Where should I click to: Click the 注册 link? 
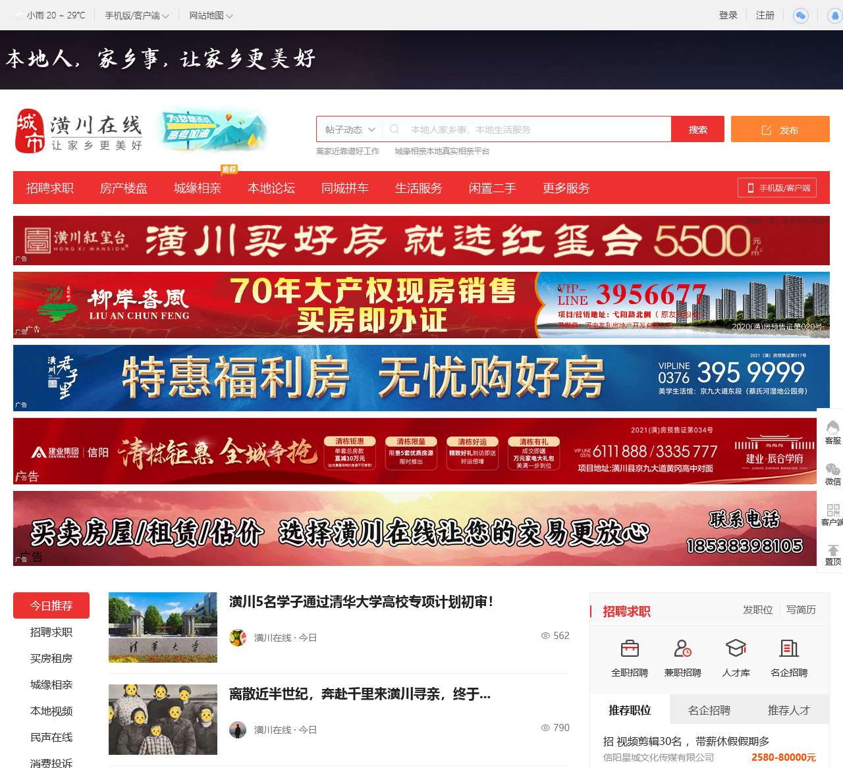(765, 15)
